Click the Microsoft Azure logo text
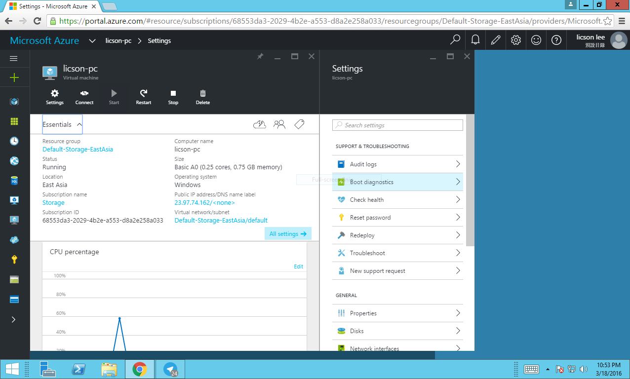The height and width of the screenshot is (379, 630). [44, 40]
